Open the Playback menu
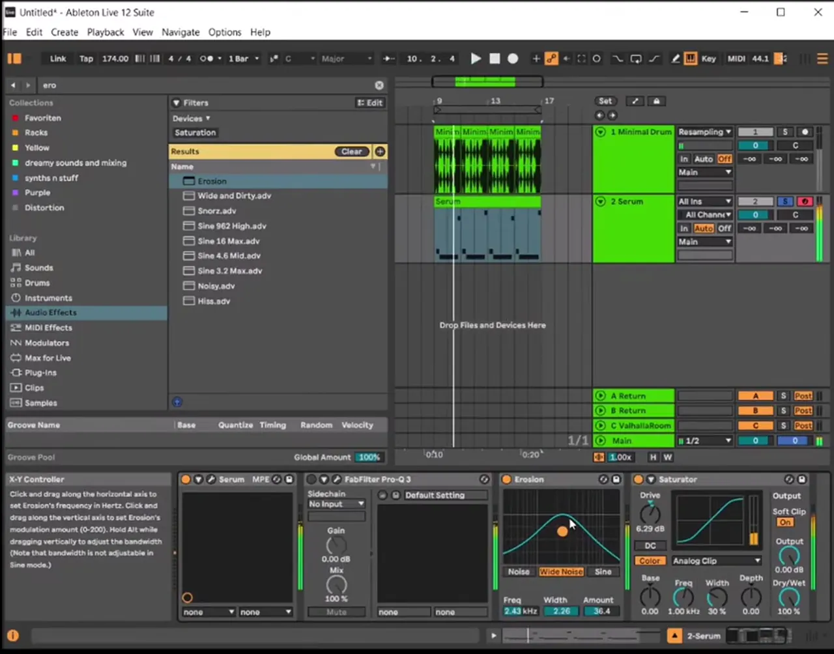 [x=106, y=32]
